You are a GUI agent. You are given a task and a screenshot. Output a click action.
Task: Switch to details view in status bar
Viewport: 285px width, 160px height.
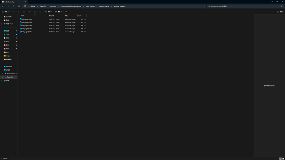pos(280,159)
